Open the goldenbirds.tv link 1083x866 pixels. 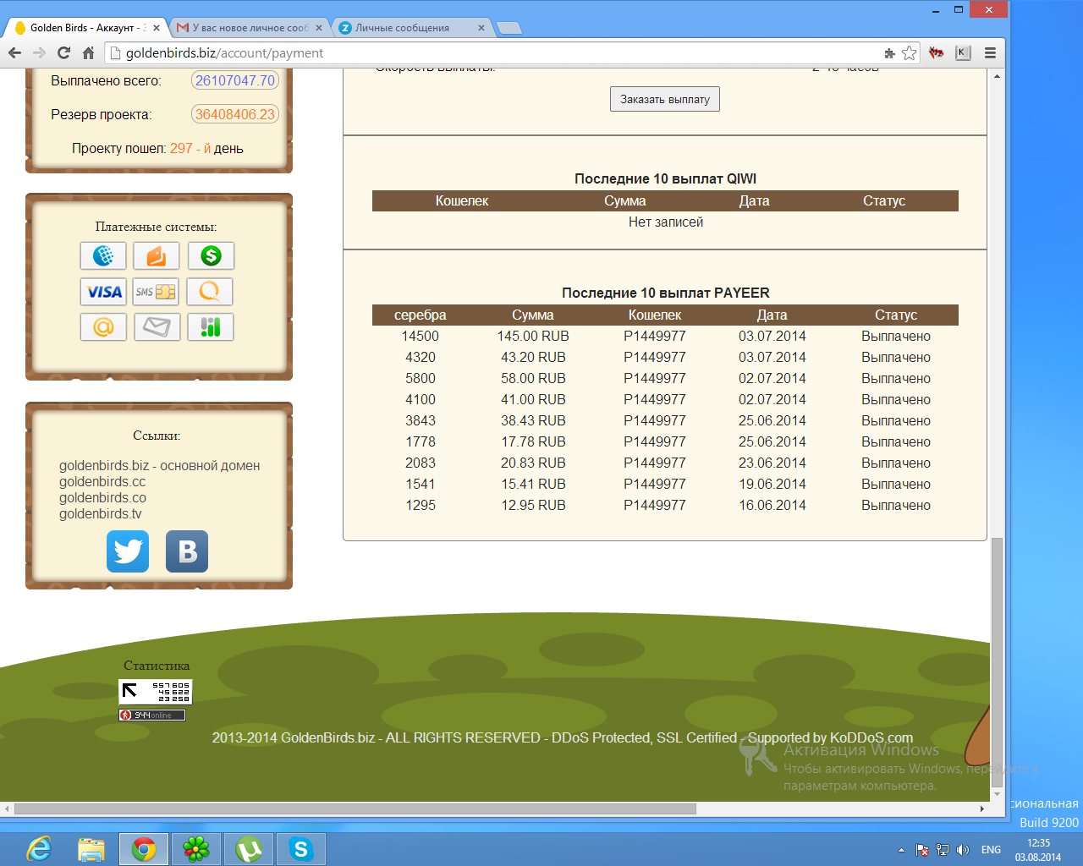click(x=101, y=514)
